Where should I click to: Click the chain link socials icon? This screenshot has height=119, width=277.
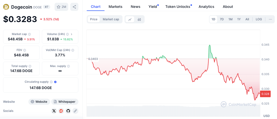[75, 111]
